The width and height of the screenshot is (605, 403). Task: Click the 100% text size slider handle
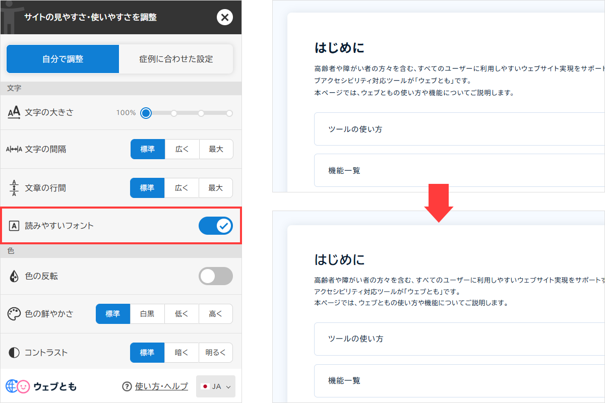click(146, 113)
